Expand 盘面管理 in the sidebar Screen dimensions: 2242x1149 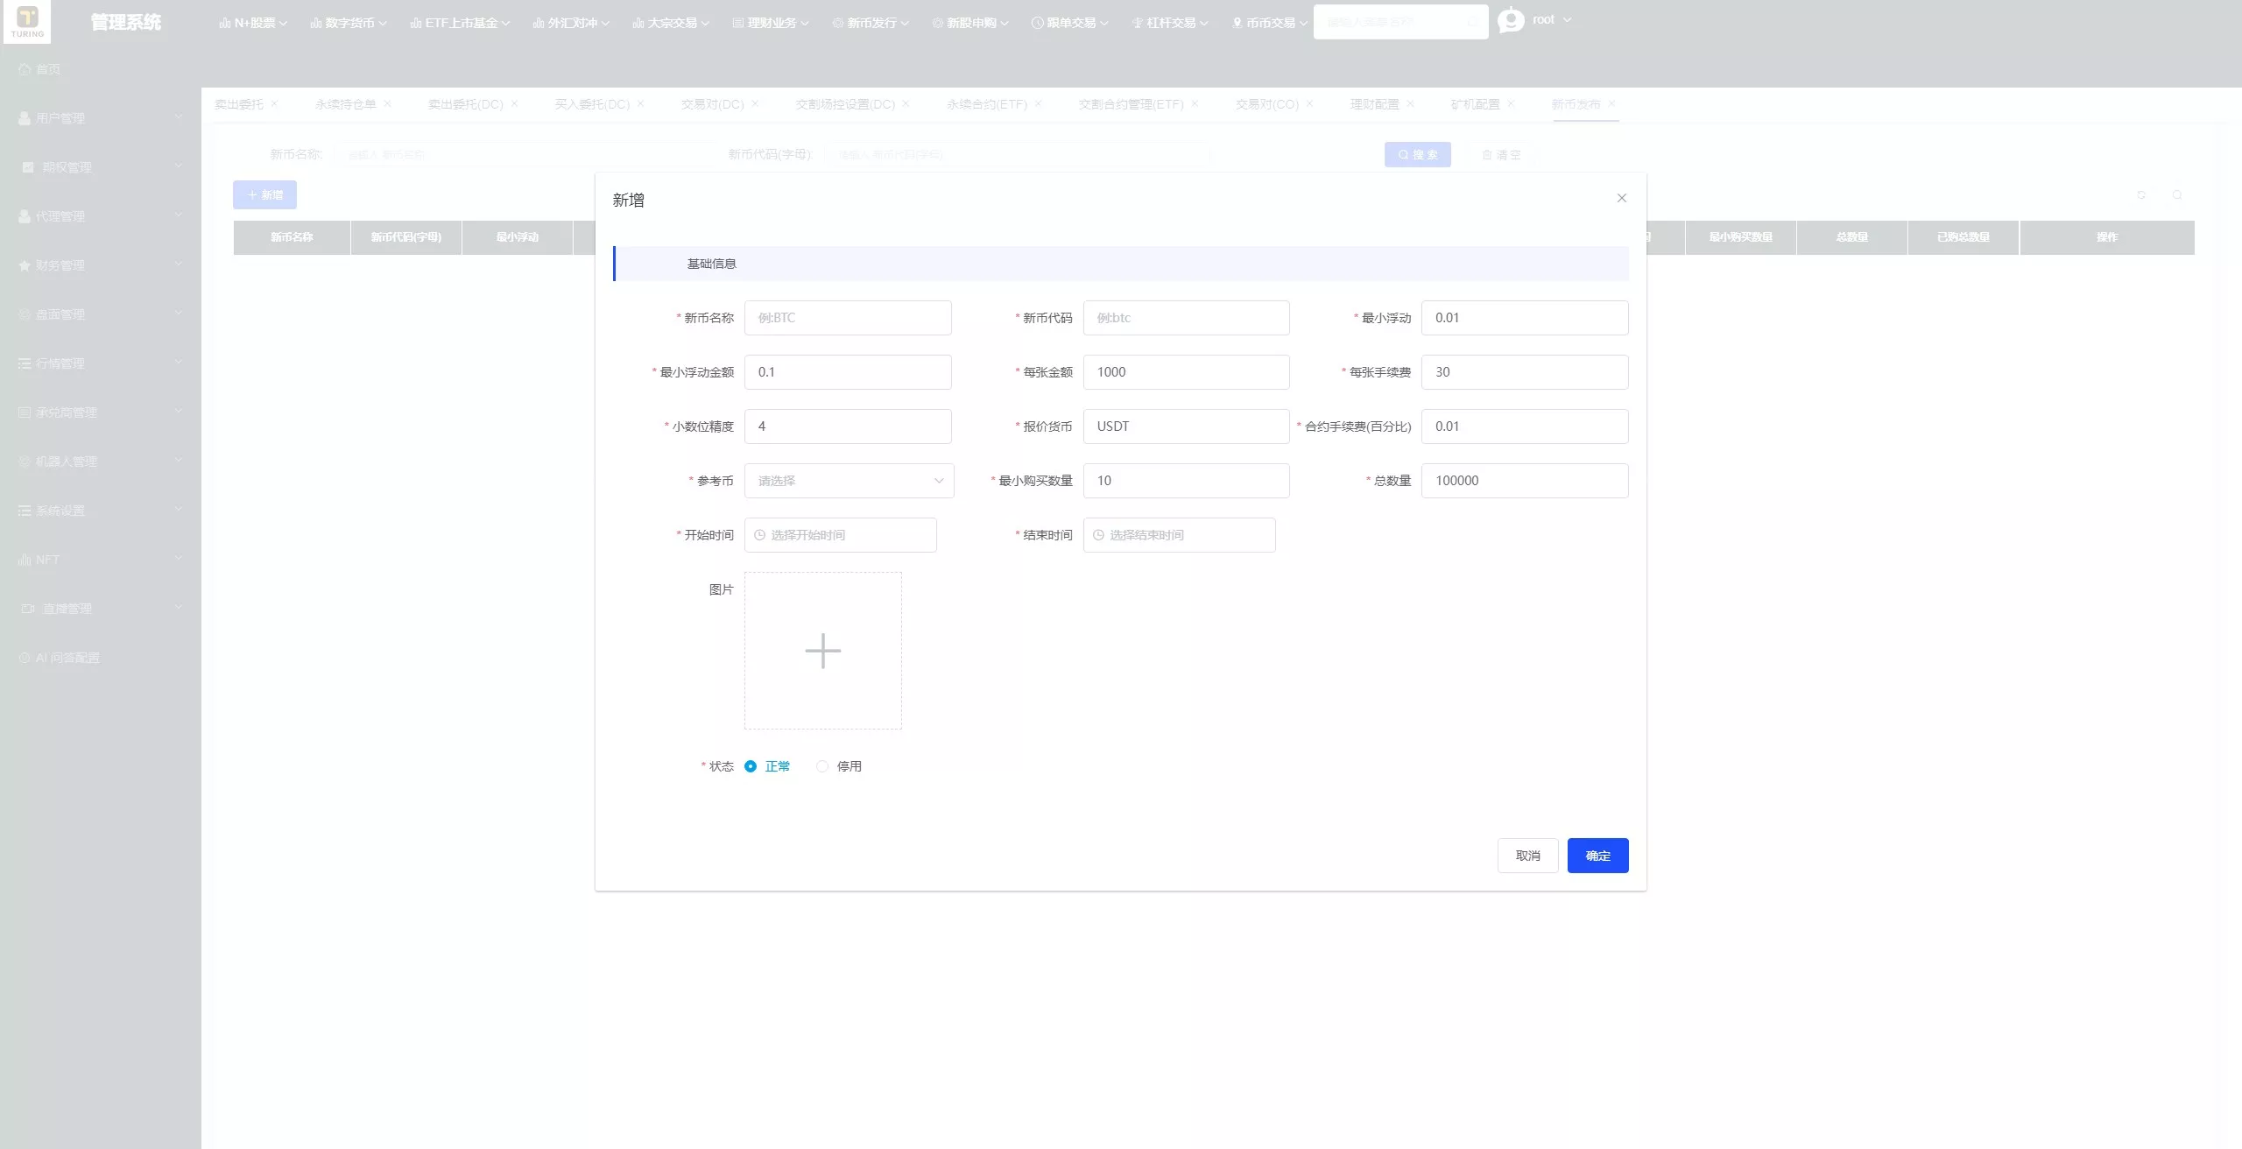coord(101,314)
